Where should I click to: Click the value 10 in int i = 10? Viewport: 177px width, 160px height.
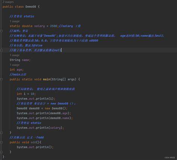tap(32, 94)
